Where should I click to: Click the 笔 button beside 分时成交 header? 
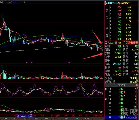click(x=136, y=85)
